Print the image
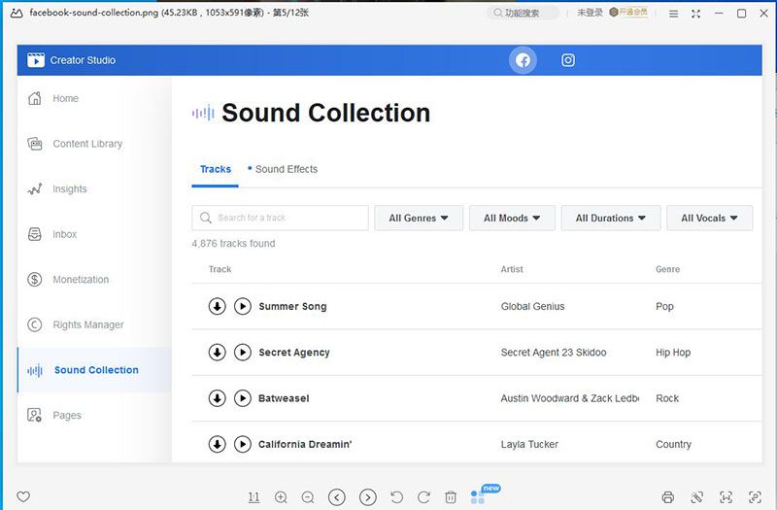The width and height of the screenshot is (777, 510). (x=668, y=497)
